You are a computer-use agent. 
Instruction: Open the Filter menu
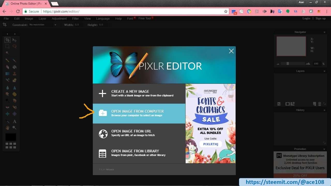tap(76, 19)
